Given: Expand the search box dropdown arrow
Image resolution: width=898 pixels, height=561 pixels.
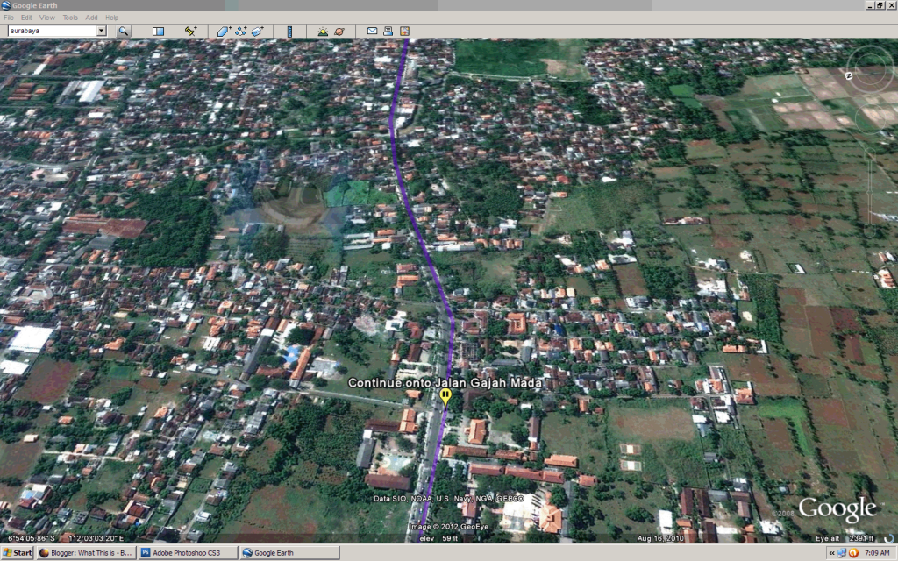Looking at the screenshot, I should pos(101,31).
